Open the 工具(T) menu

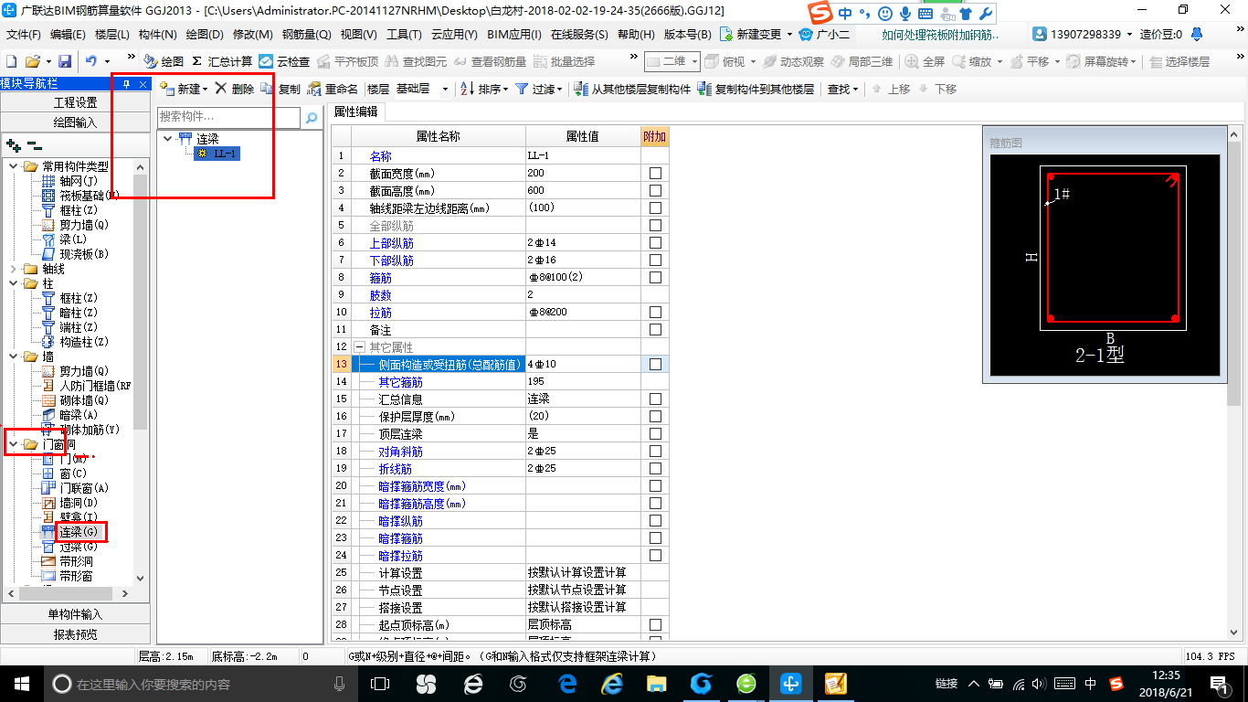click(x=405, y=34)
